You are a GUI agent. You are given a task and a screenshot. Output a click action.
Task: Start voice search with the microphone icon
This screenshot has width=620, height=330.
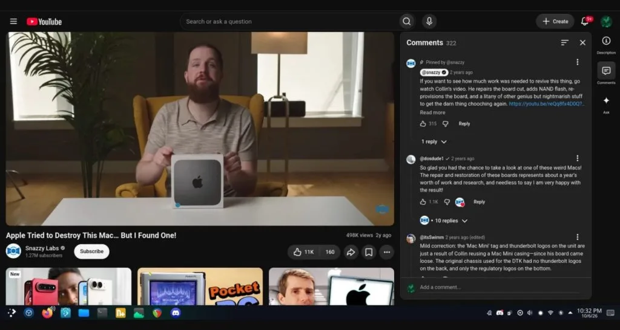point(429,21)
